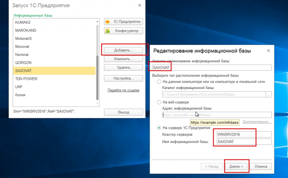
Task: Select QORGON infobase
Action: pos(54,63)
